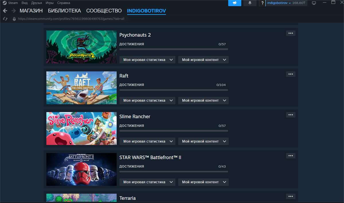Image resolution: width=344 pixels, height=203 pixels.
Task: Open notifications bell icon
Action: coord(250,3)
